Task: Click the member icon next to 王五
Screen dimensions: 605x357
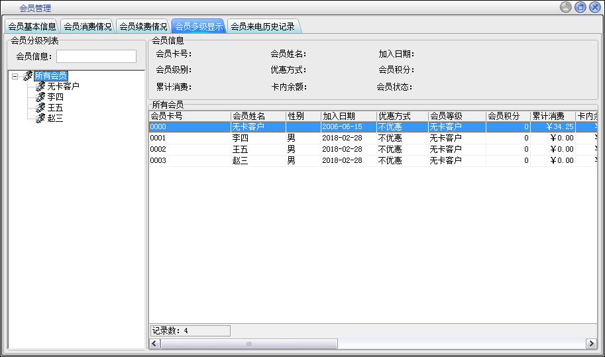Action: coord(40,108)
